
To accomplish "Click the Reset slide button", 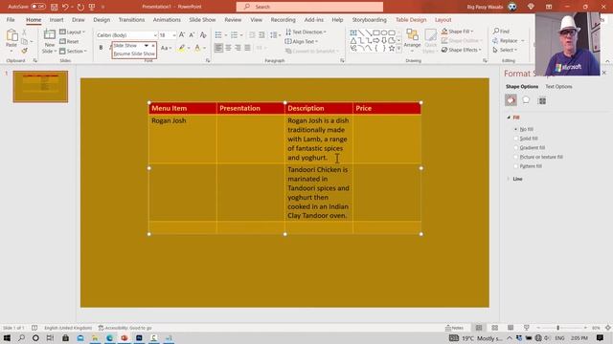I will (69, 41).
